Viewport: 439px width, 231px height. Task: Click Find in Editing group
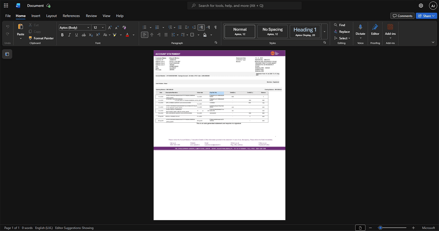click(x=339, y=25)
